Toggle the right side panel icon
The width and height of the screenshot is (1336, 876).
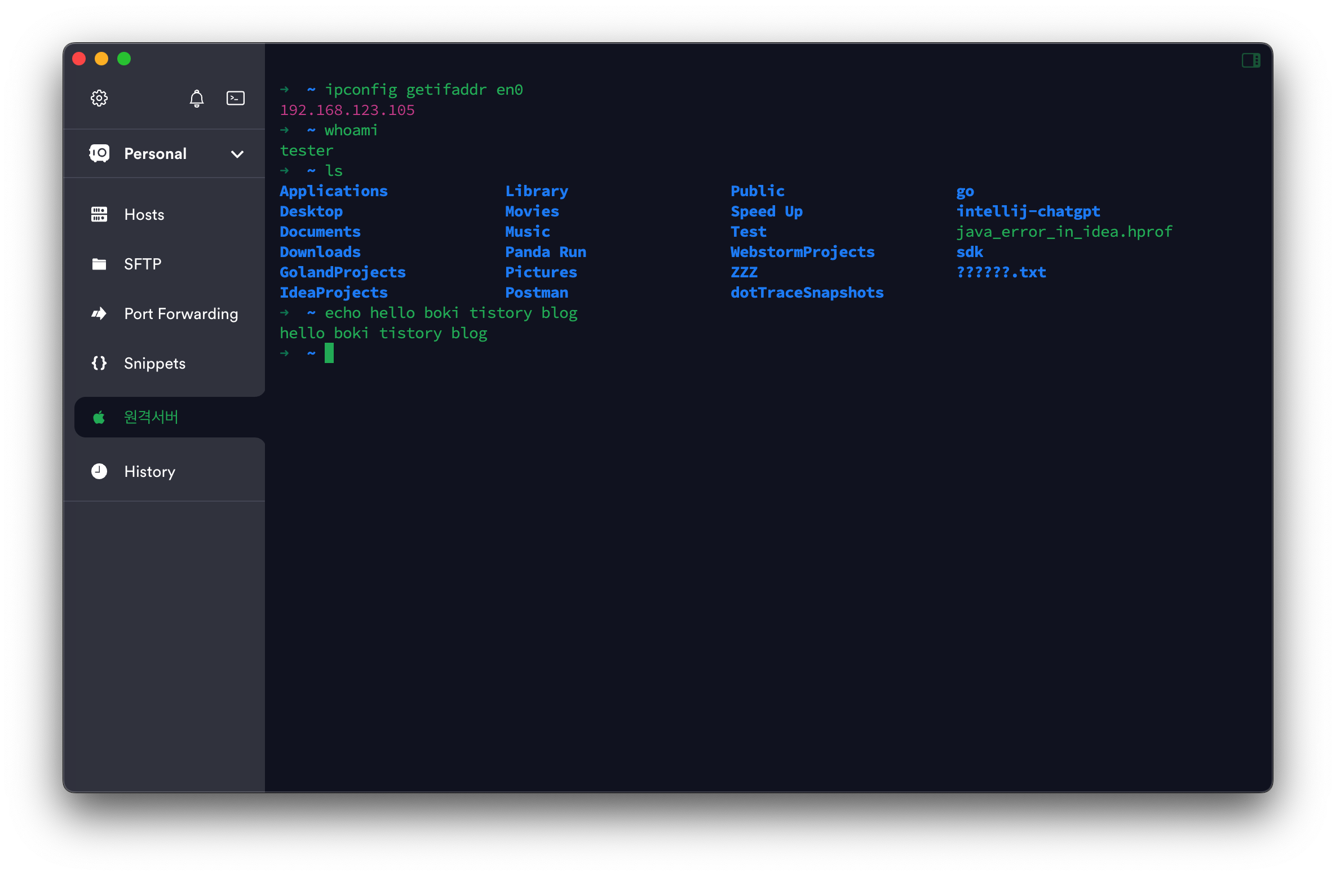(1251, 60)
